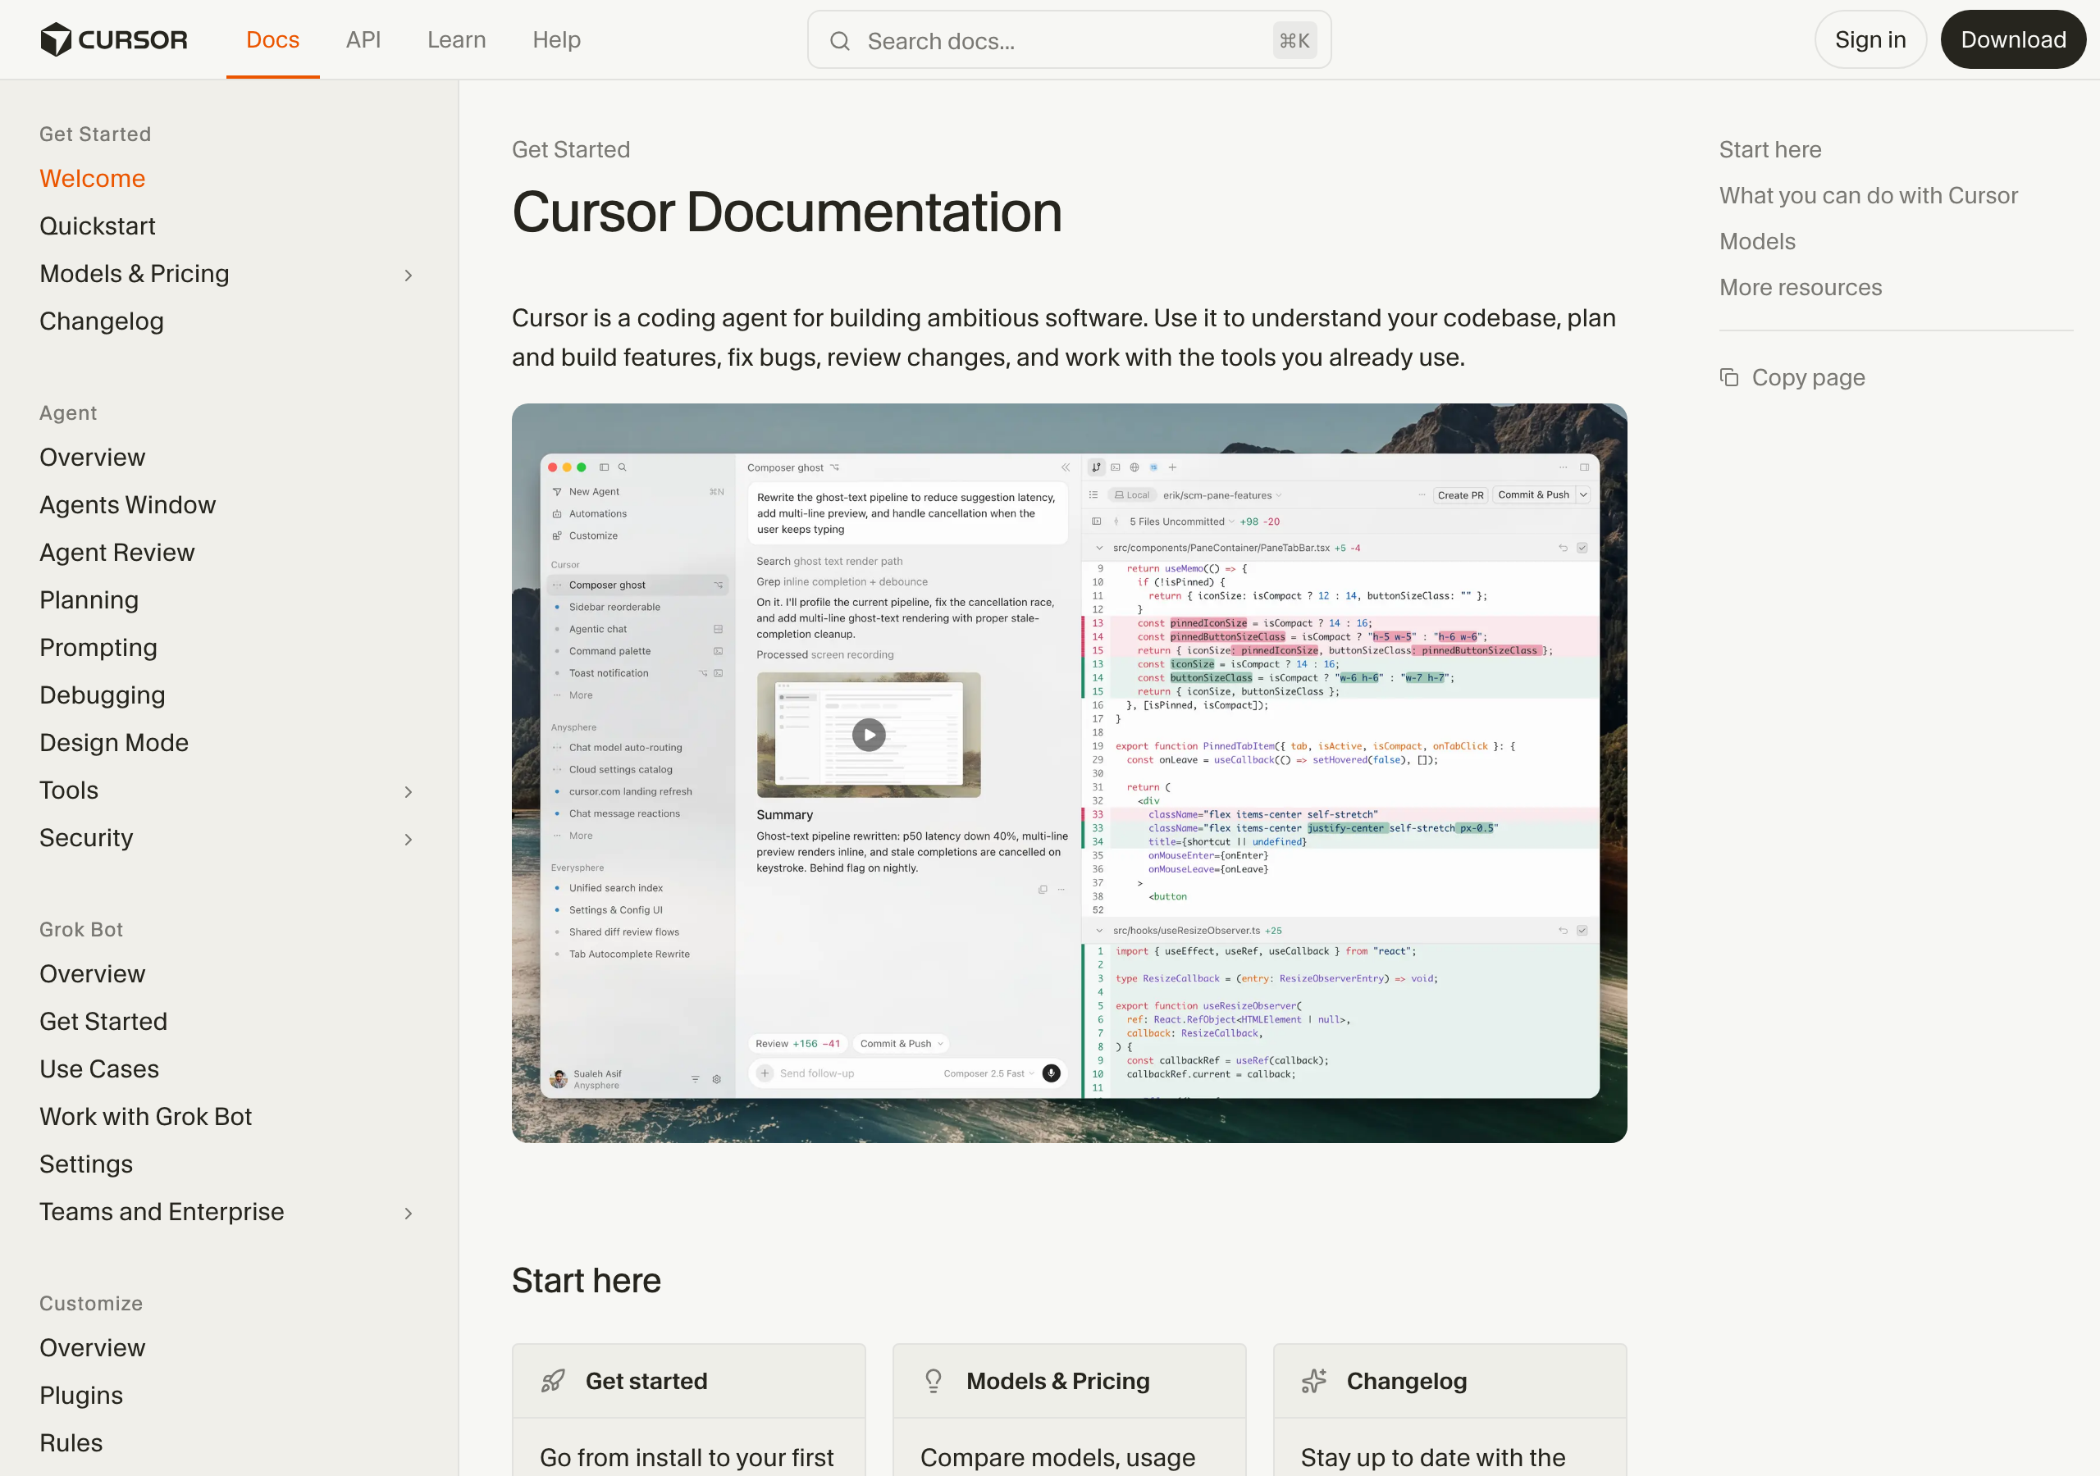Screen dimensions: 2100x1476
Task: Click the source control branch icon in editor toolbar
Action: tap(1096, 467)
